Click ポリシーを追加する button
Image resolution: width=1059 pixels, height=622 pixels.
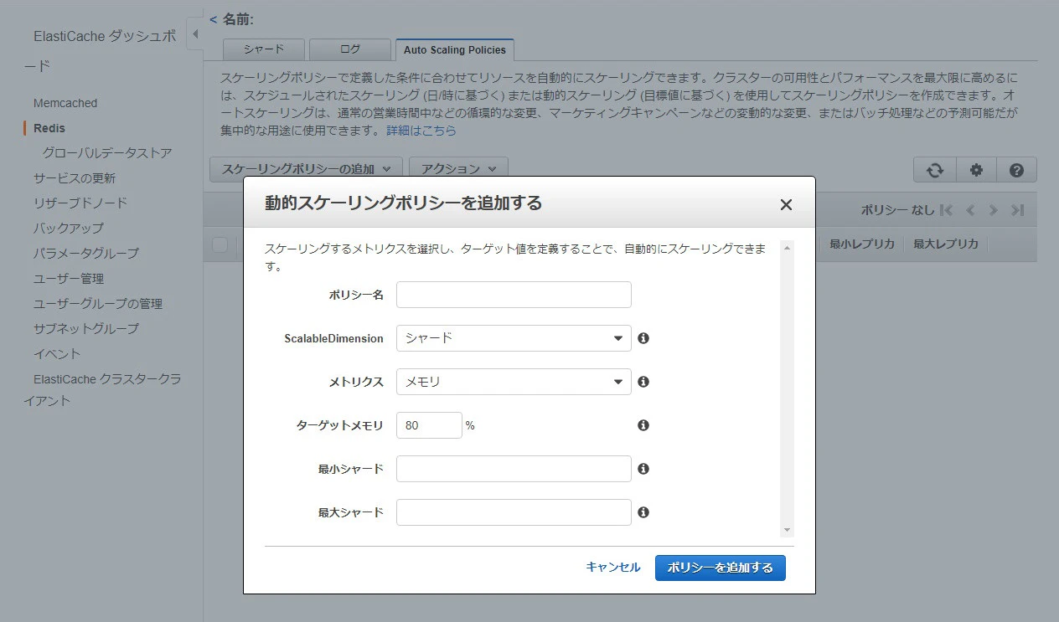pyautogui.click(x=721, y=568)
